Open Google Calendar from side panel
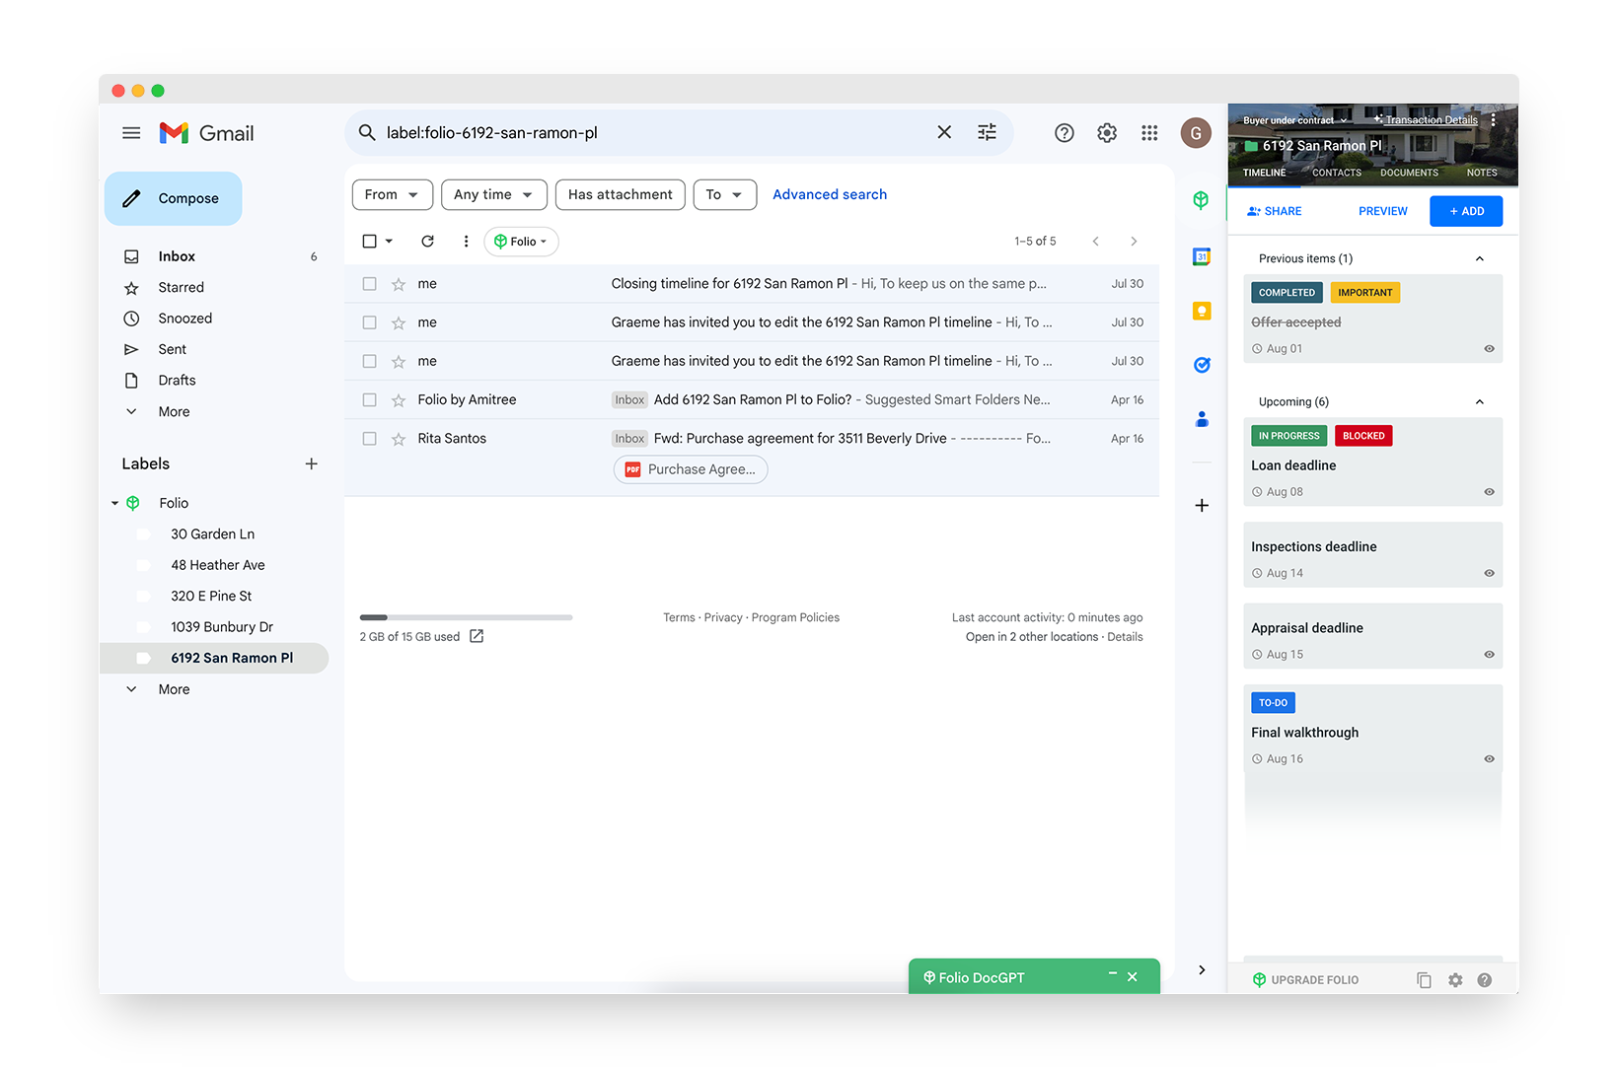 pos(1201,257)
